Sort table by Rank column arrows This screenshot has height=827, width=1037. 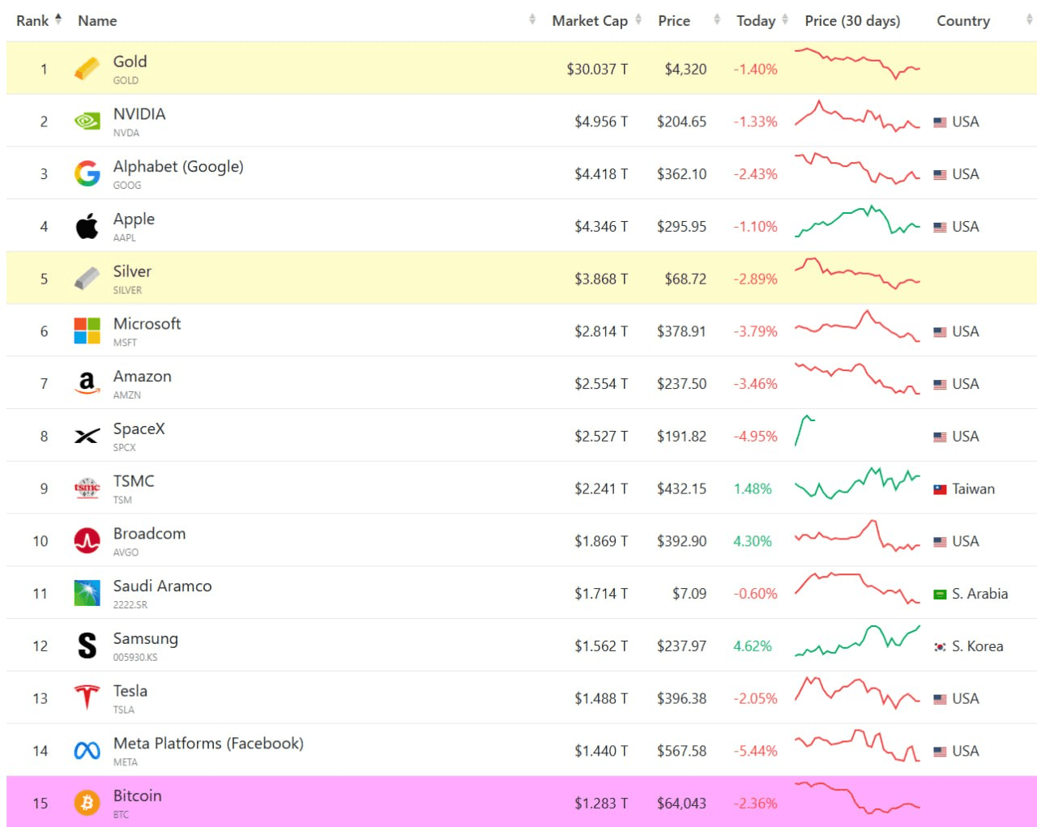pos(58,19)
